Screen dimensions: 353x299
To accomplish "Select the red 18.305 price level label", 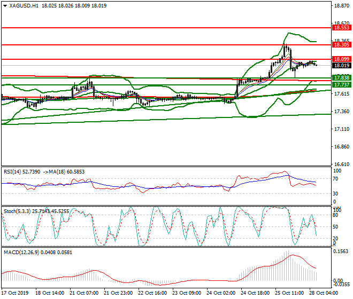I will (342, 45).
